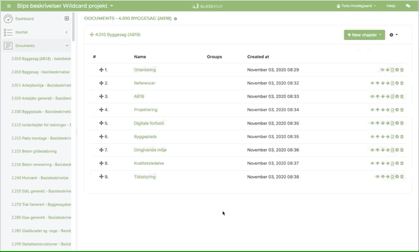Viewport: 419px width, 252px height.
Task: Toggle visibility eye for Byggeplads
Action: point(373,137)
